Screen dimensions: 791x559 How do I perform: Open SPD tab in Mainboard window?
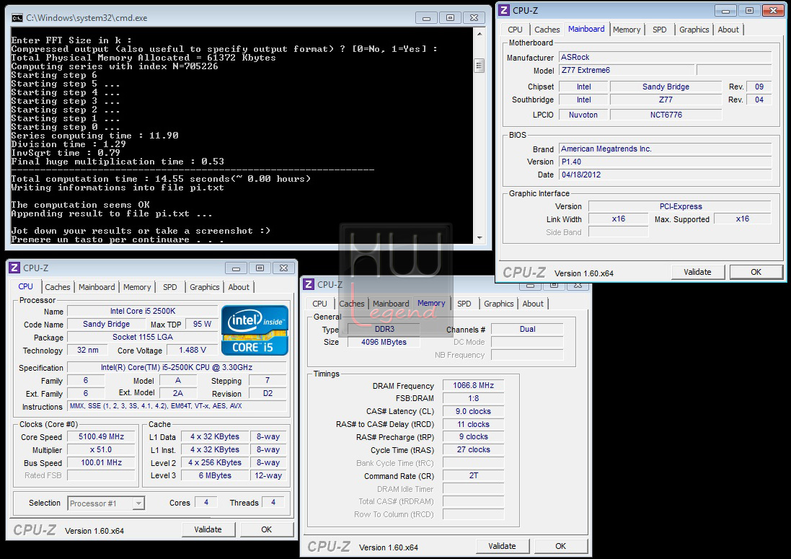659,30
